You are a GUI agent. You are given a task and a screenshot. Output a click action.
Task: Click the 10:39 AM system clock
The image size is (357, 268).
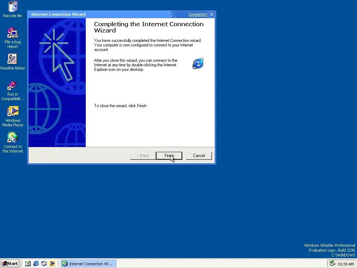coord(345,264)
